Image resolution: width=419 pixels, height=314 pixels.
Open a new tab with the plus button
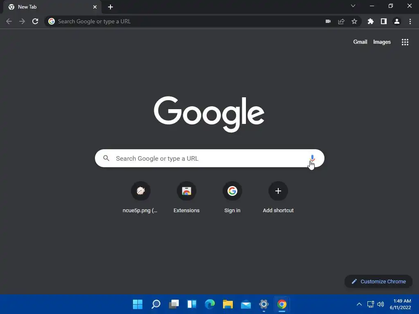point(110,7)
